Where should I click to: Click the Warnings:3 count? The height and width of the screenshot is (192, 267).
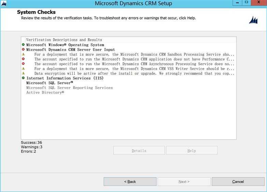click(x=32, y=147)
